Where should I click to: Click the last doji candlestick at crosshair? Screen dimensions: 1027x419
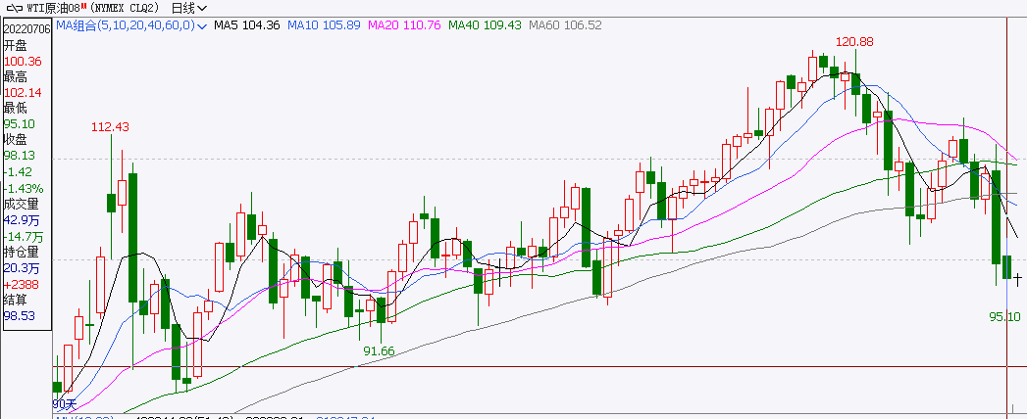[x=1018, y=280]
